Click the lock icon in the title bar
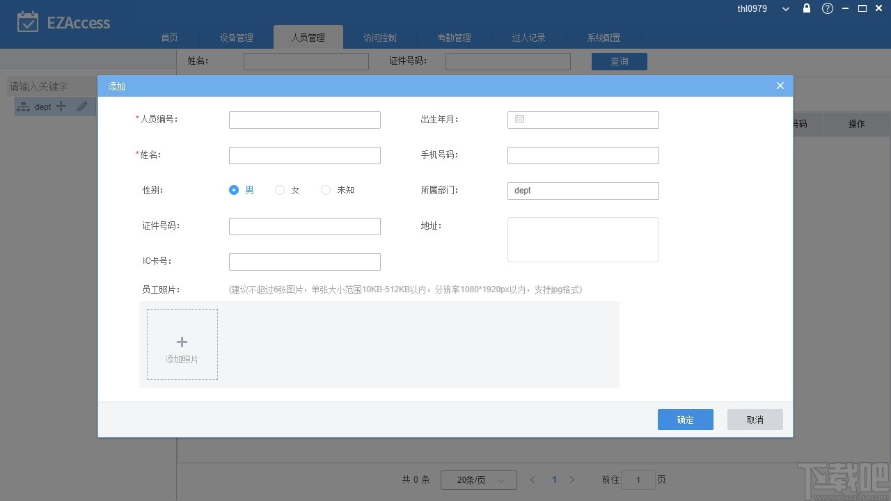891x501 pixels. click(x=805, y=8)
